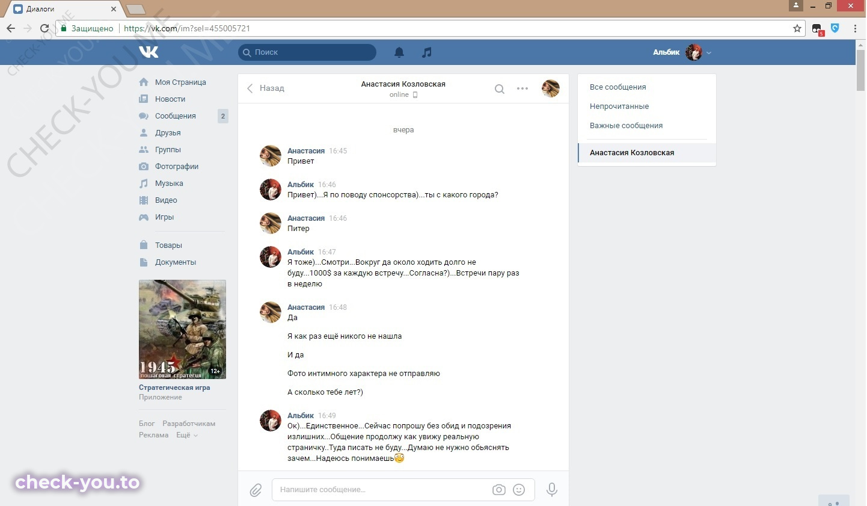Open Видео section
The image size is (867, 506).
[x=166, y=200]
